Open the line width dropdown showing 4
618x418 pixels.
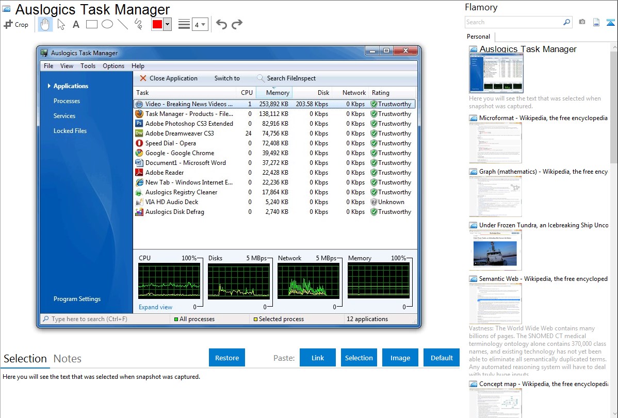click(x=200, y=24)
